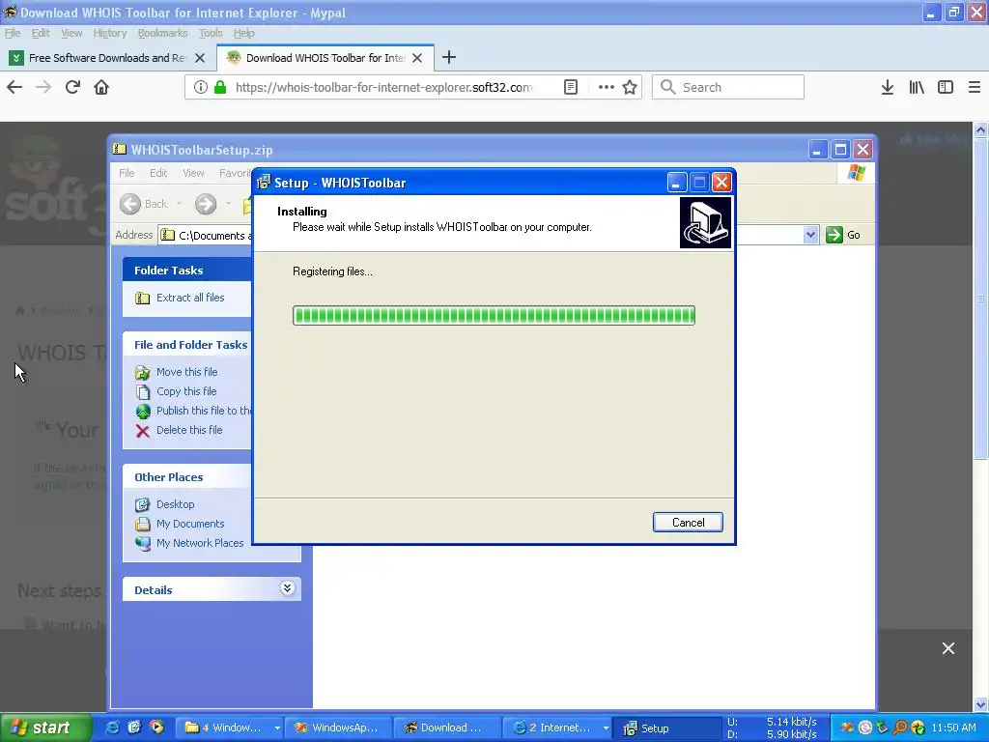
Task: Click the Extract all files link
Action: tap(190, 298)
